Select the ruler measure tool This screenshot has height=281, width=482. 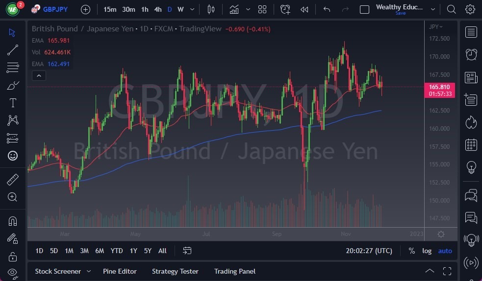click(x=12, y=180)
